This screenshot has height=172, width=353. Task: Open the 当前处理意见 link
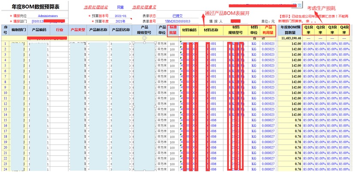[x=144, y=7]
